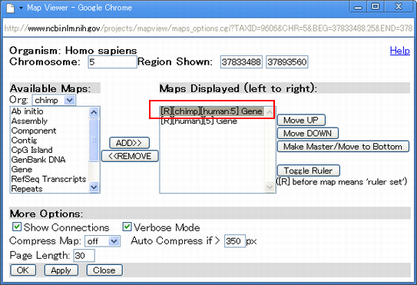Click the Close button at bottom
417x285 pixels.
click(104, 270)
